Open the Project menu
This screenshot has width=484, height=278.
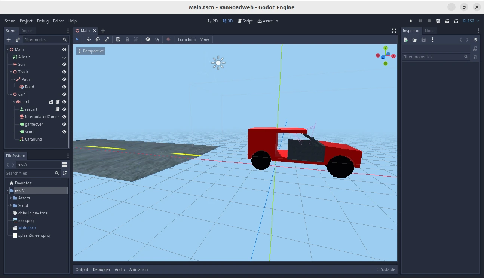[x=26, y=21]
